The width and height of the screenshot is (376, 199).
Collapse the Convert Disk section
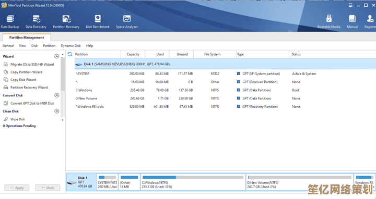pyautogui.click(x=56, y=95)
